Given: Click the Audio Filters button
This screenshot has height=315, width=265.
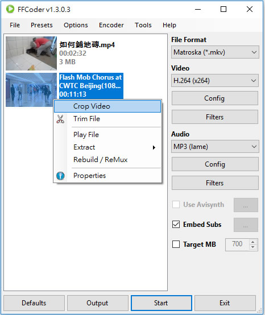Looking at the screenshot, I should point(215,183).
